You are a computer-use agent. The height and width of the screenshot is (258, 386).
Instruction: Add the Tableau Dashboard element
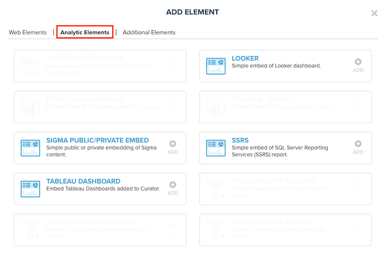click(173, 188)
